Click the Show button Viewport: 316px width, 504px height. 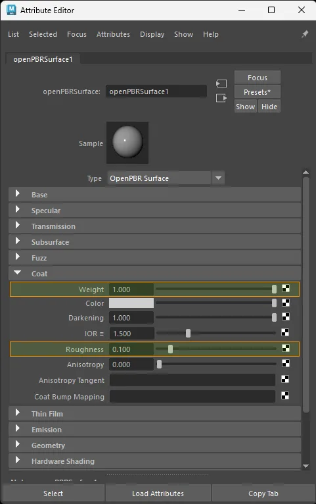tap(246, 107)
